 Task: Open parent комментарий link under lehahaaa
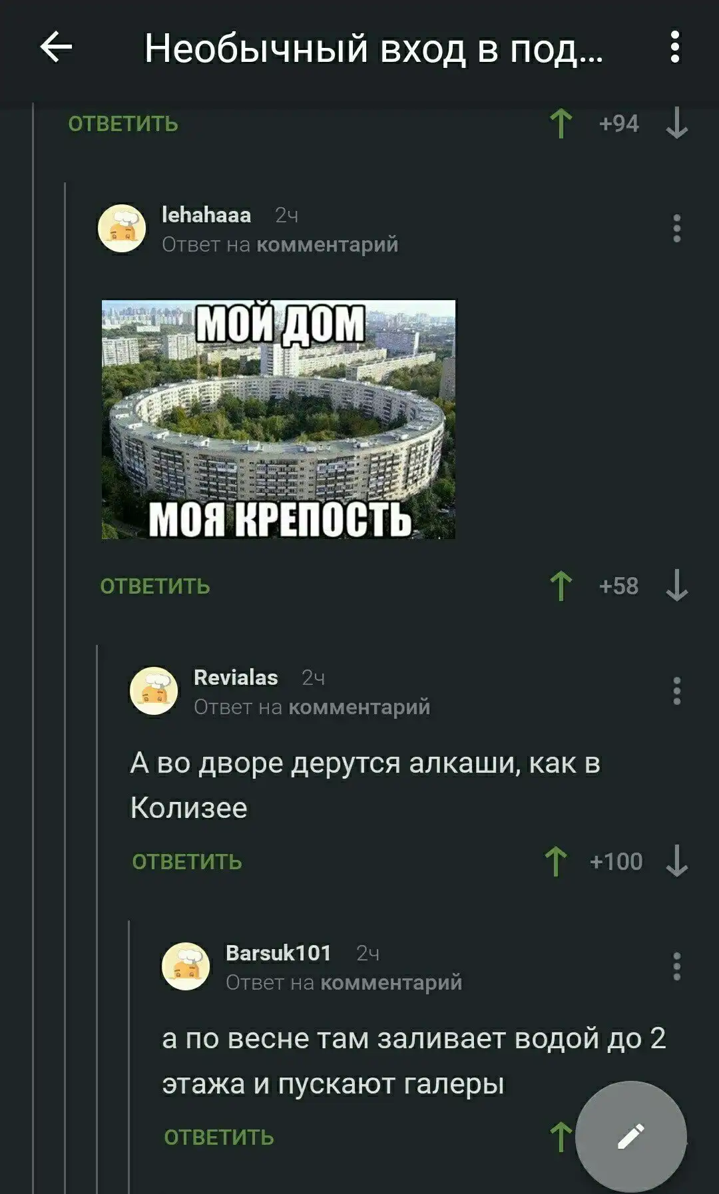pyautogui.click(x=327, y=244)
